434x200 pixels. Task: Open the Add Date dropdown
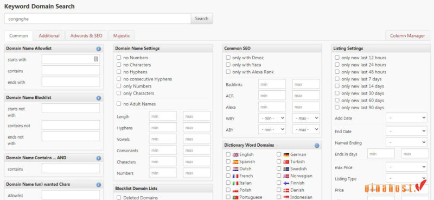406,118
